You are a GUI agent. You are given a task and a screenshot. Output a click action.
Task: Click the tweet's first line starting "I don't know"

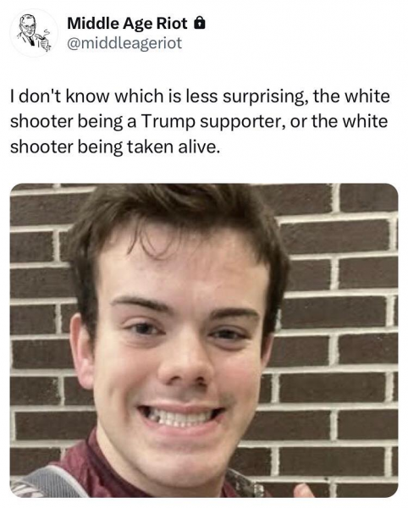tap(200, 97)
